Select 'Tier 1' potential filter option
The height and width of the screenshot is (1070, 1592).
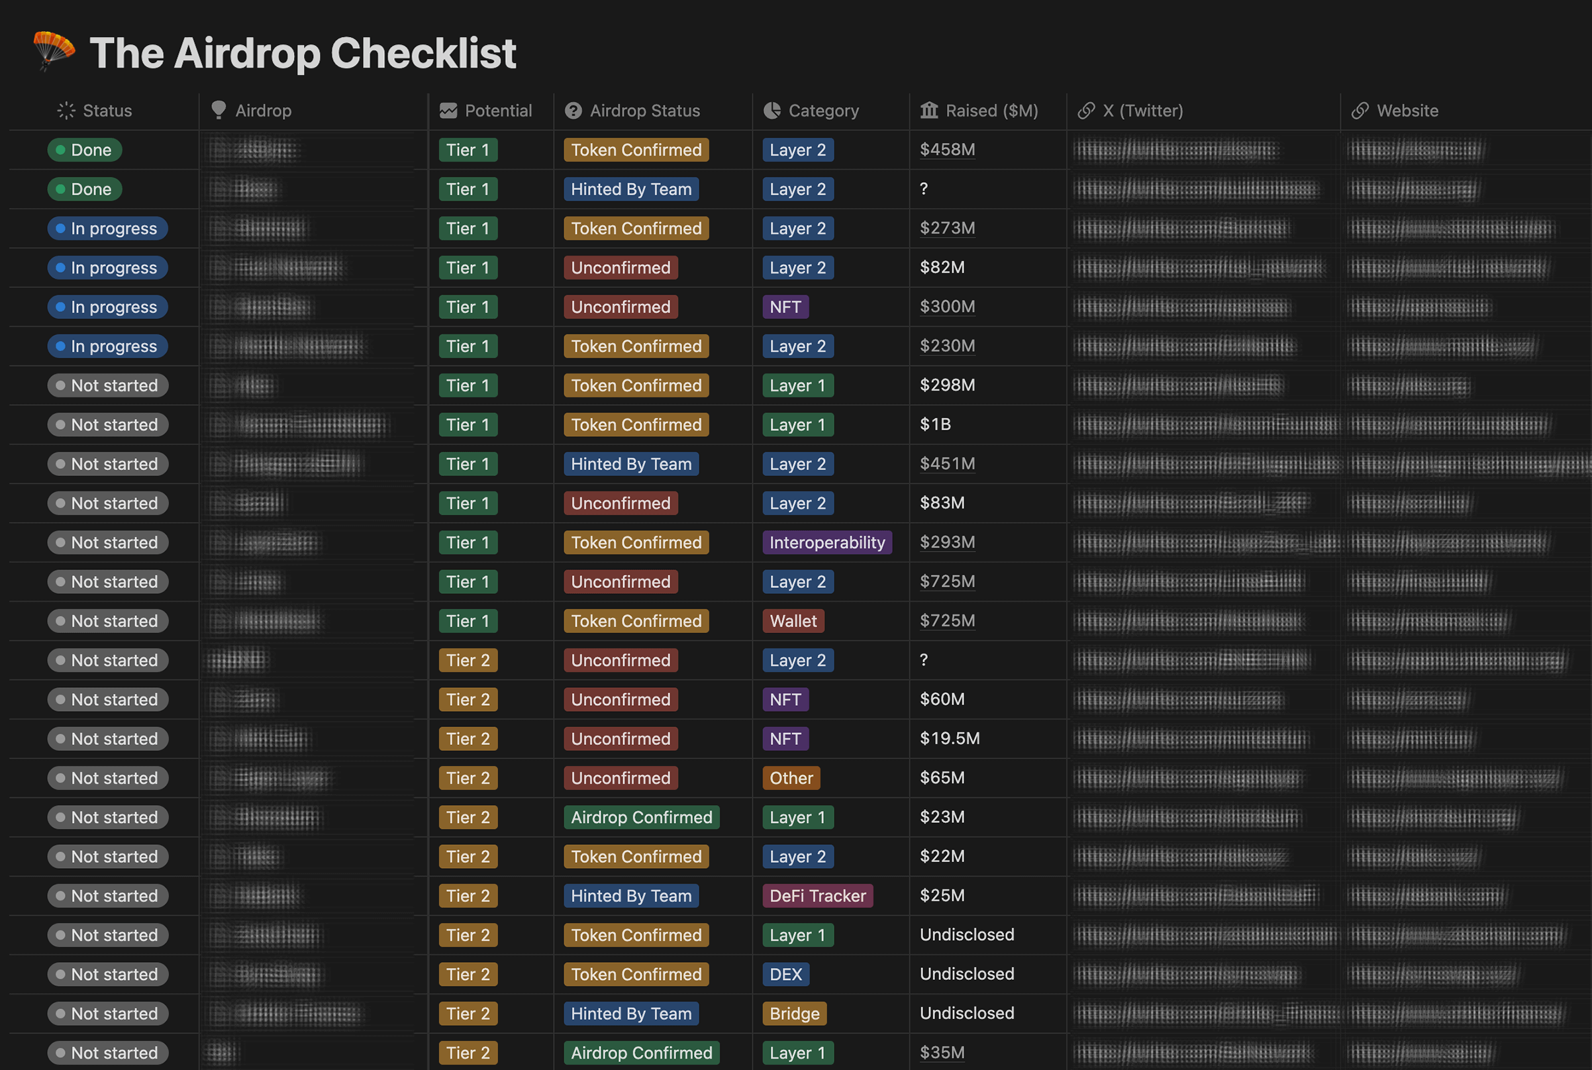(468, 148)
